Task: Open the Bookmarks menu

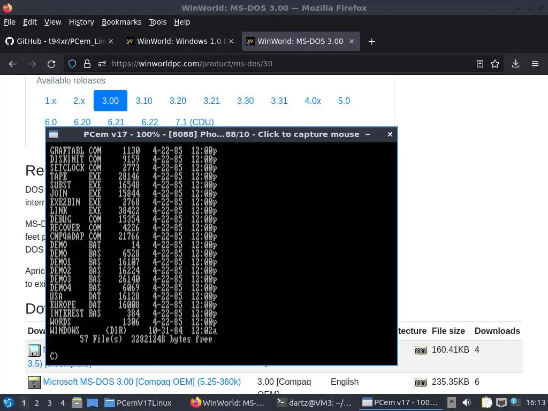Action: pos(121,22)
